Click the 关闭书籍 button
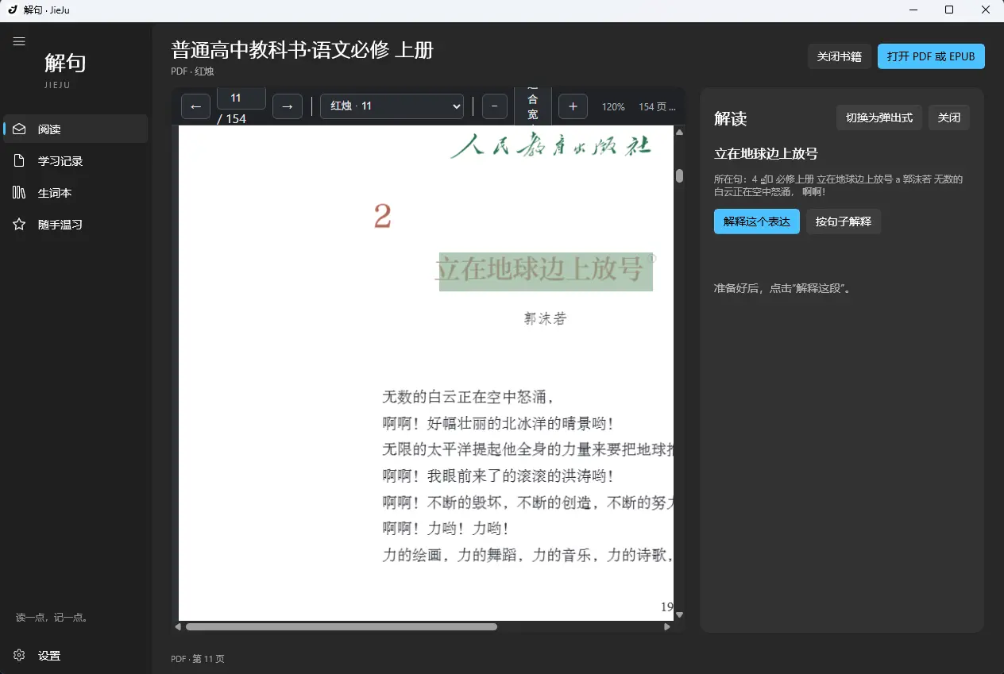This screenshot has height=674, width=1004. click(840, 56)
